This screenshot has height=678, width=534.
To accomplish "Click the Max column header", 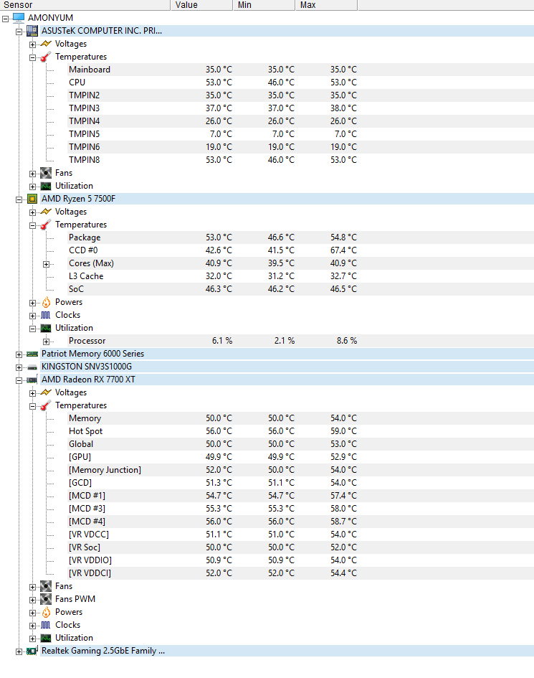I will coord(327,5).
